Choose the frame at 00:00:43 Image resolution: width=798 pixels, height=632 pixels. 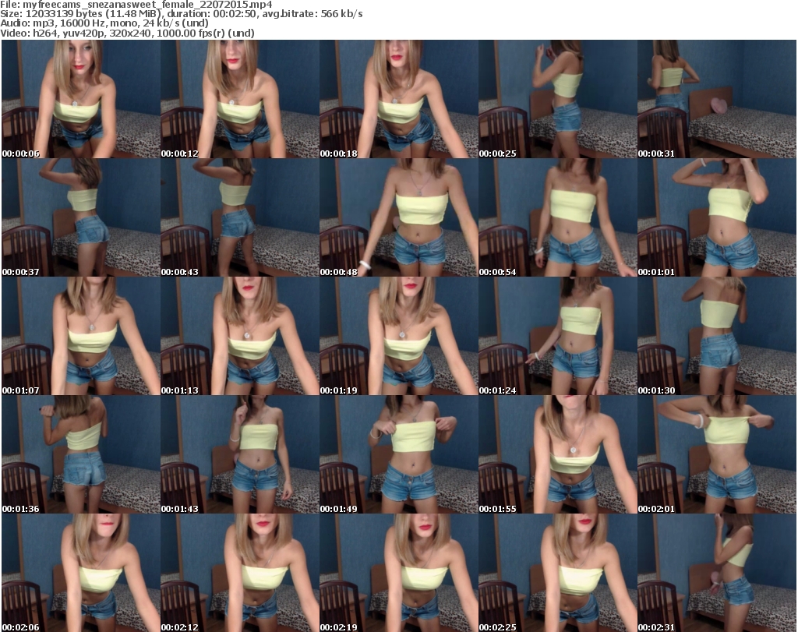240,217
